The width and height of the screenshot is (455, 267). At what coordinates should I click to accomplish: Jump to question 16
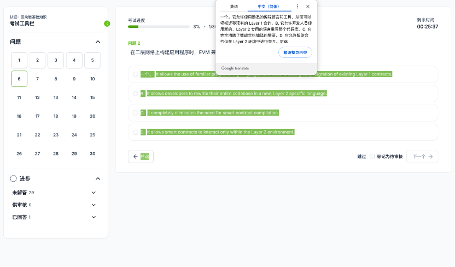click(x=19, y=117)
